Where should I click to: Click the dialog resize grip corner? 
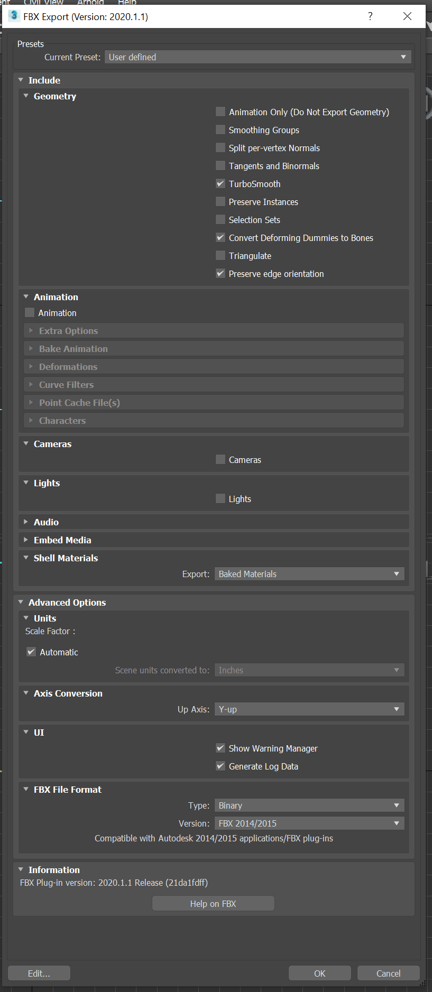(422, 984)
